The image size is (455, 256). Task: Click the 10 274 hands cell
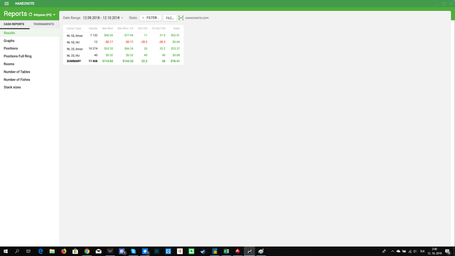93,49
